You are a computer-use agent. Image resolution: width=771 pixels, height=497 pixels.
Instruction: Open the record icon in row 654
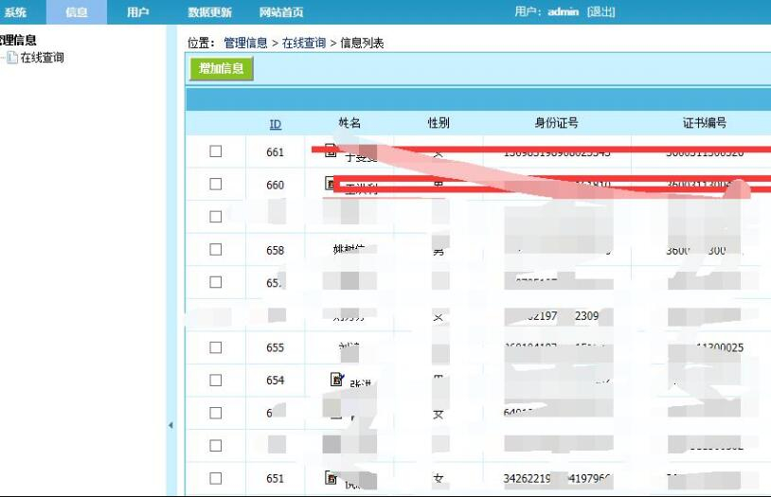click(x=335, y=379)
